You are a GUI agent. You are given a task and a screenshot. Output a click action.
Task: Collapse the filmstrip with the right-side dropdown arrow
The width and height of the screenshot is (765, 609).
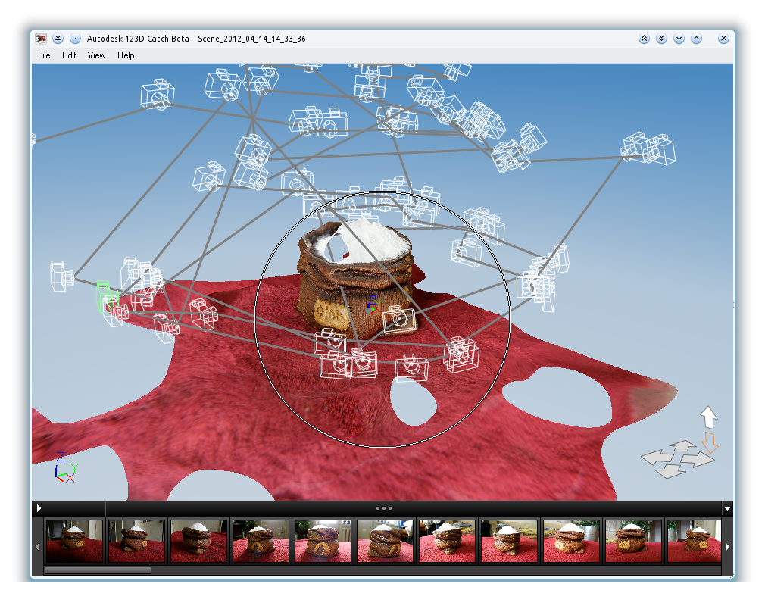pos(727,508)
